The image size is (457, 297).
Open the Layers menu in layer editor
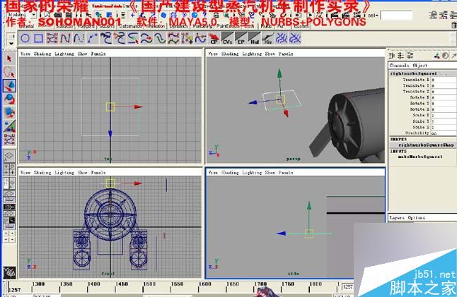[x=397, y=217]
